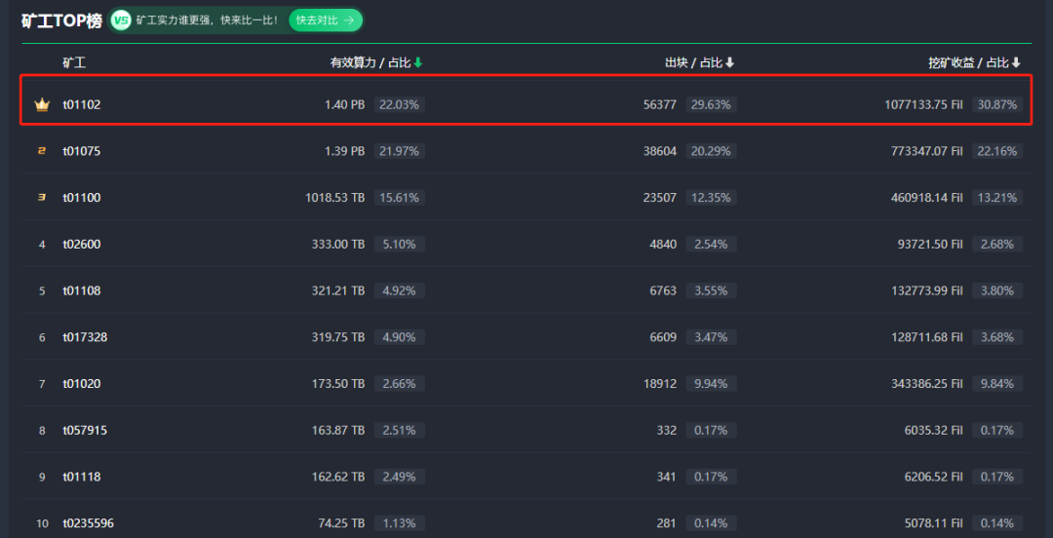Click the 出块 / 占比 header
Screen dimensions: 1053x538
click(x=694, y=63)
